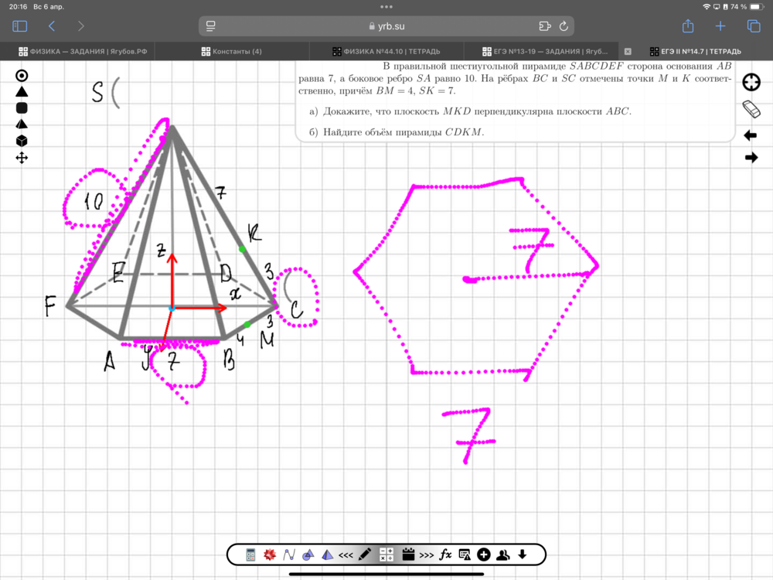The width and height of the screenshot is (773, 580).
Task: Switch to the Константы (4) tab
Action: (232, 52)
